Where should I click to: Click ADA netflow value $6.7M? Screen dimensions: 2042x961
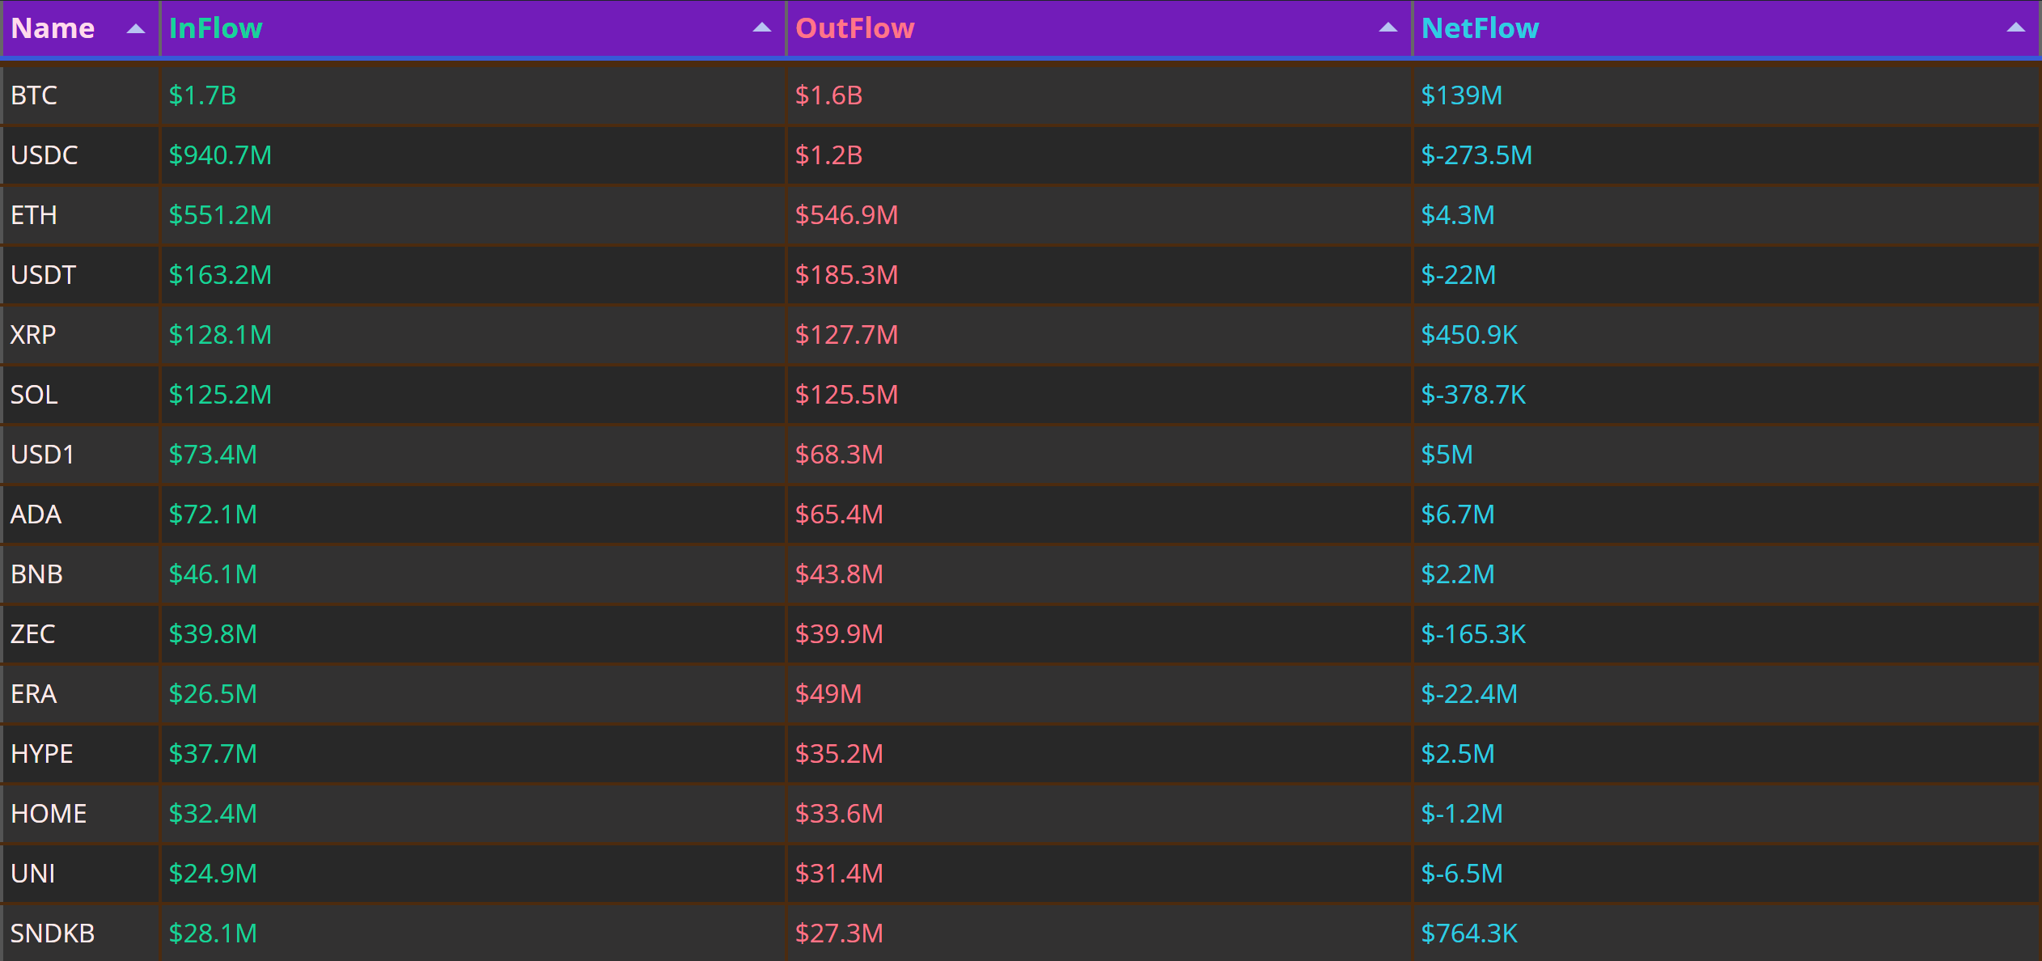pos(1458,514)
